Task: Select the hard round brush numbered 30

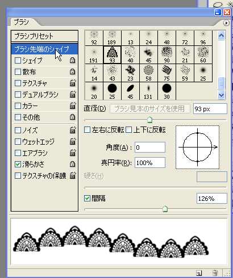Action: pyautogui.click(x=167, y=91)
